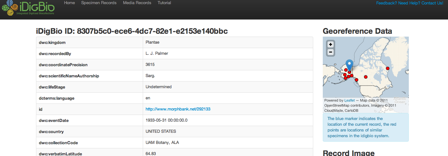Image resolution: width=448 pixels, height=156 pixels.
Task: Click the blue marker info box
Action: click(x=366, y=127)
